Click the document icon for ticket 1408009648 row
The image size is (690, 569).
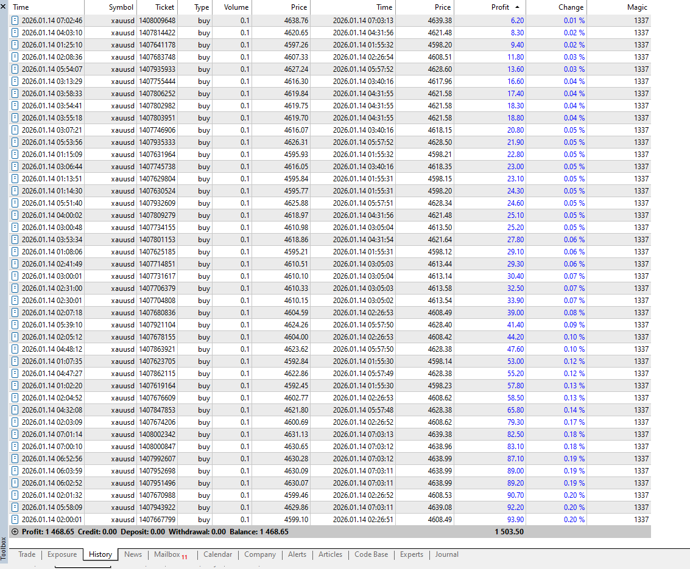(x=15, y=20)
